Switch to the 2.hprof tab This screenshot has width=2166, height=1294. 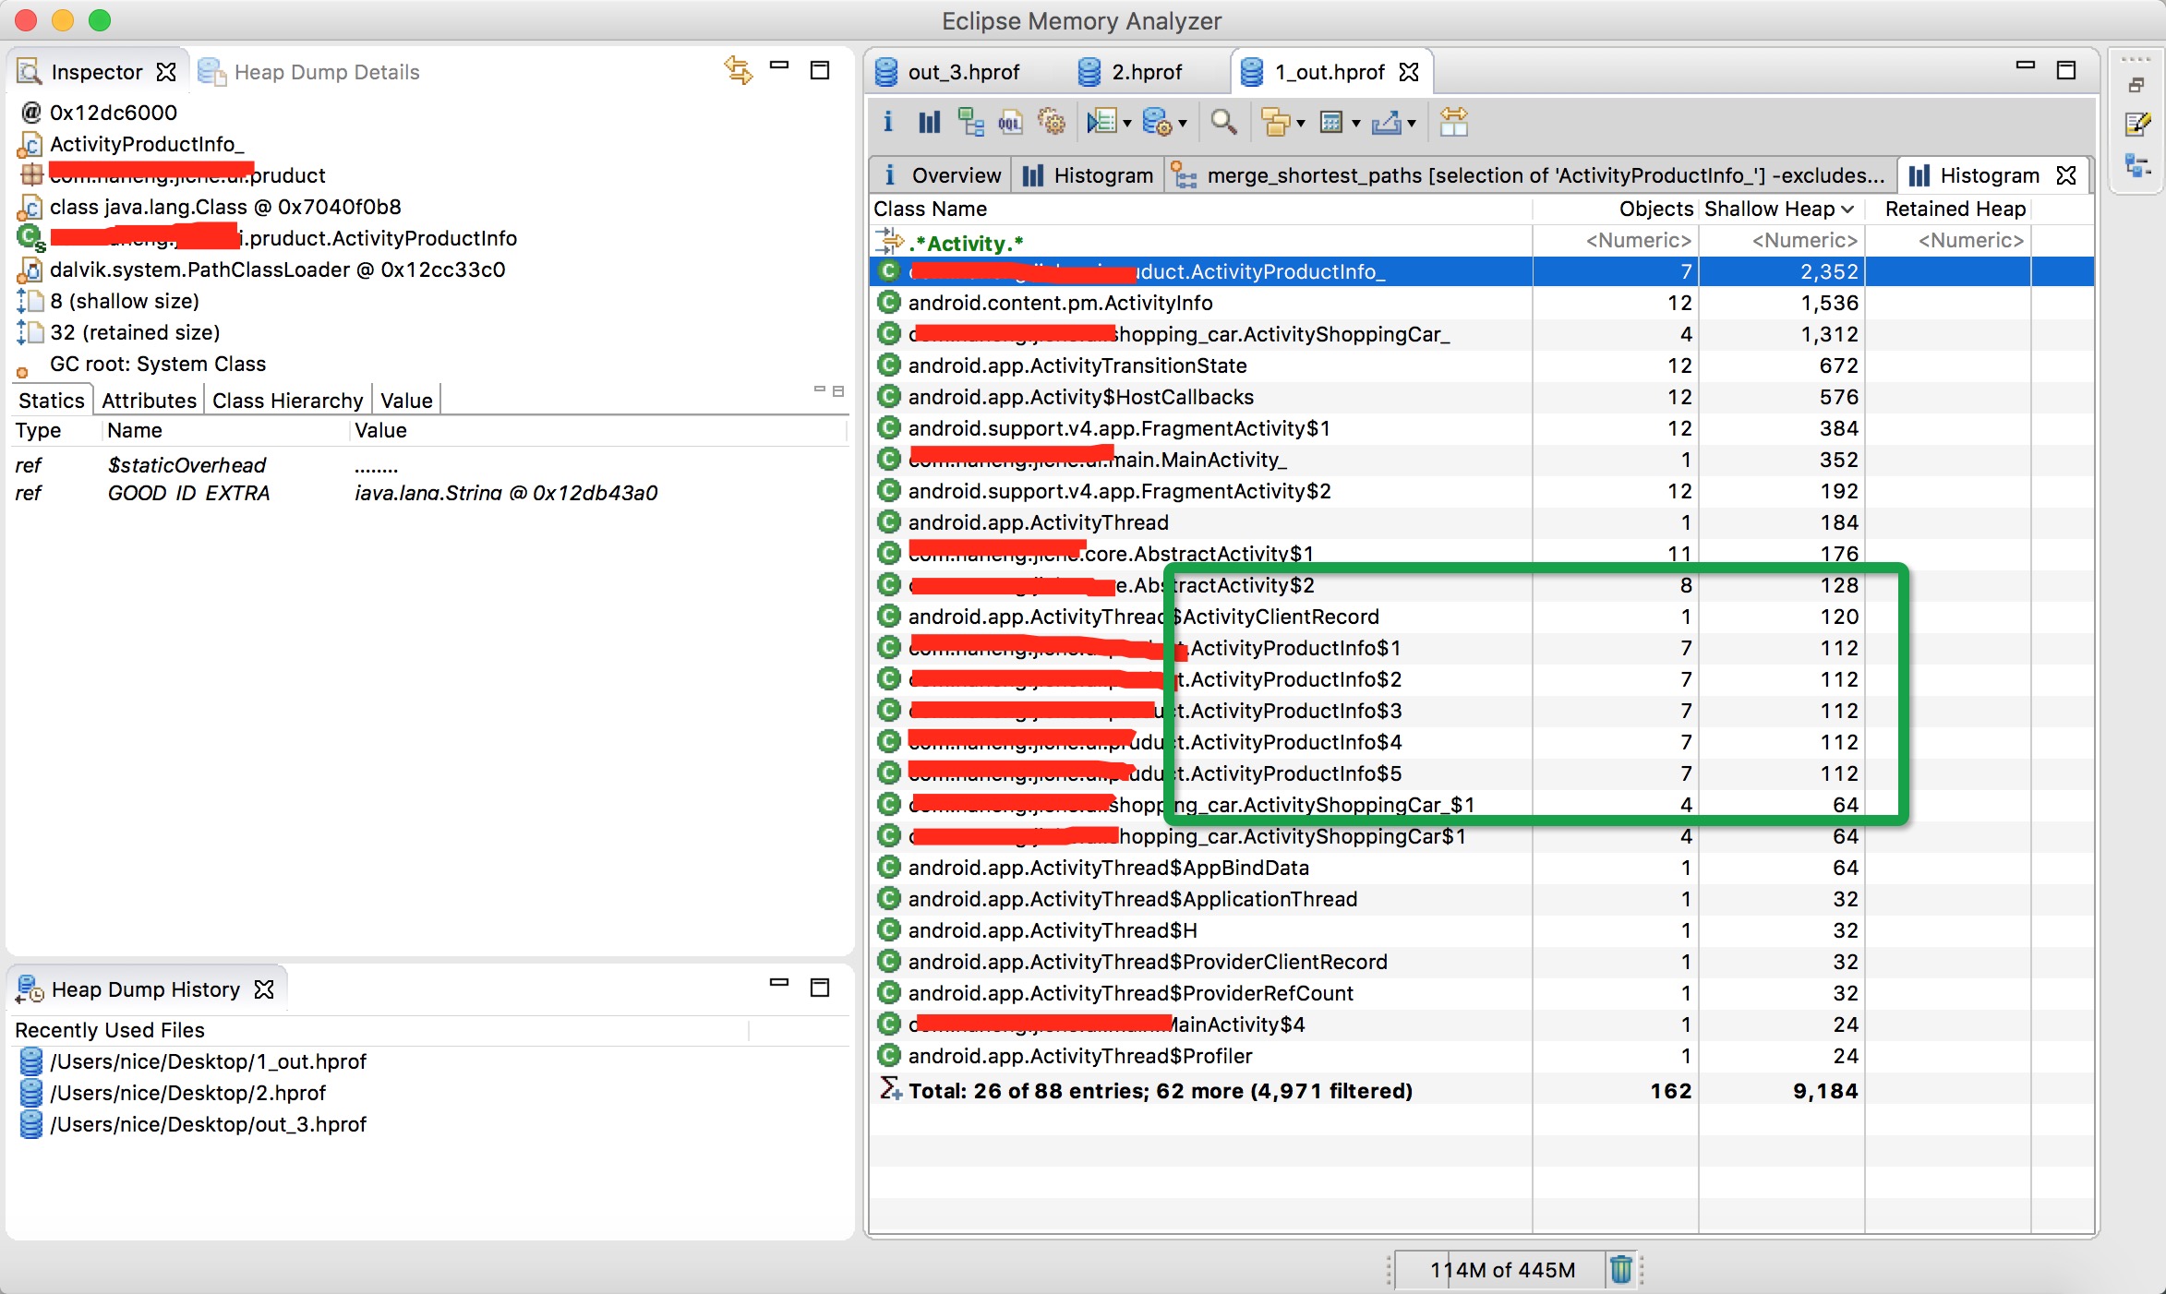click(1131, 72)
